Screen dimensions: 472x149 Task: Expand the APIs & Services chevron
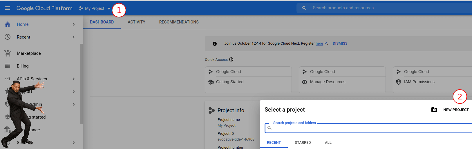click(x=74, y=79)
